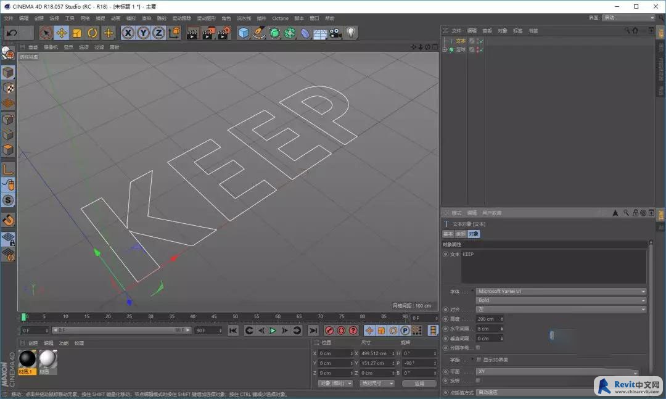Screen dimensions: 666x399
Task: Select the 对象 tab in attributes
Action: point(474,234)
